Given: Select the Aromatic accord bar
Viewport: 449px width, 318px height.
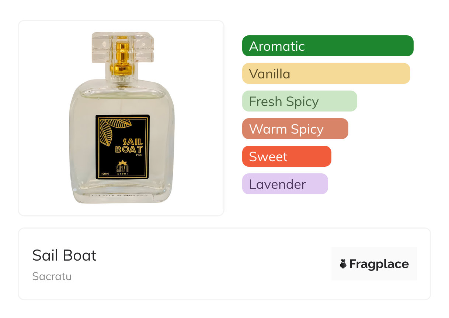Looking at the screenshot, I should point(328,46).
